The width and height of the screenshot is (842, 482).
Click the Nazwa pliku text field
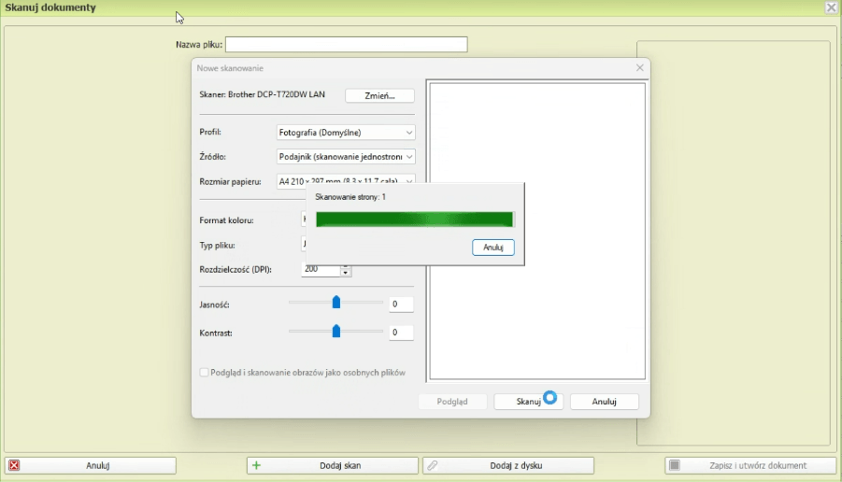(346, 45)
